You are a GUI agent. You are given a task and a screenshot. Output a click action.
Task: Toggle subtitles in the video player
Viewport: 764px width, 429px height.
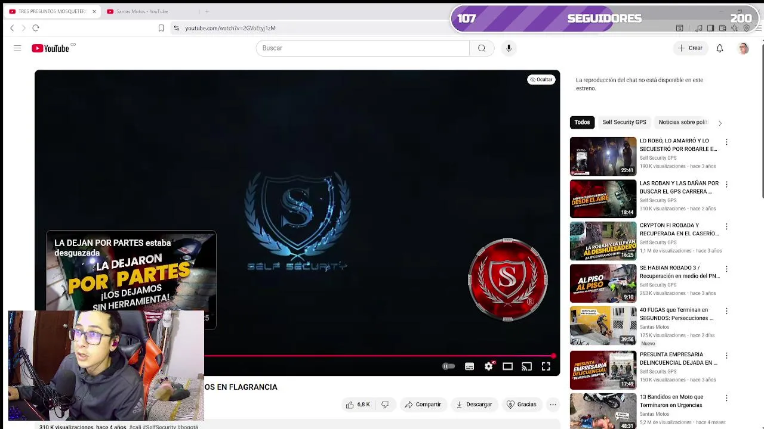tap(469, 366)
